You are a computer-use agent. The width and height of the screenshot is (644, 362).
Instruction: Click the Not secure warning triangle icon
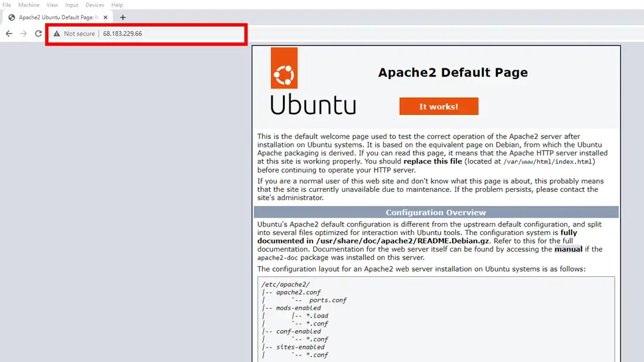56,34
